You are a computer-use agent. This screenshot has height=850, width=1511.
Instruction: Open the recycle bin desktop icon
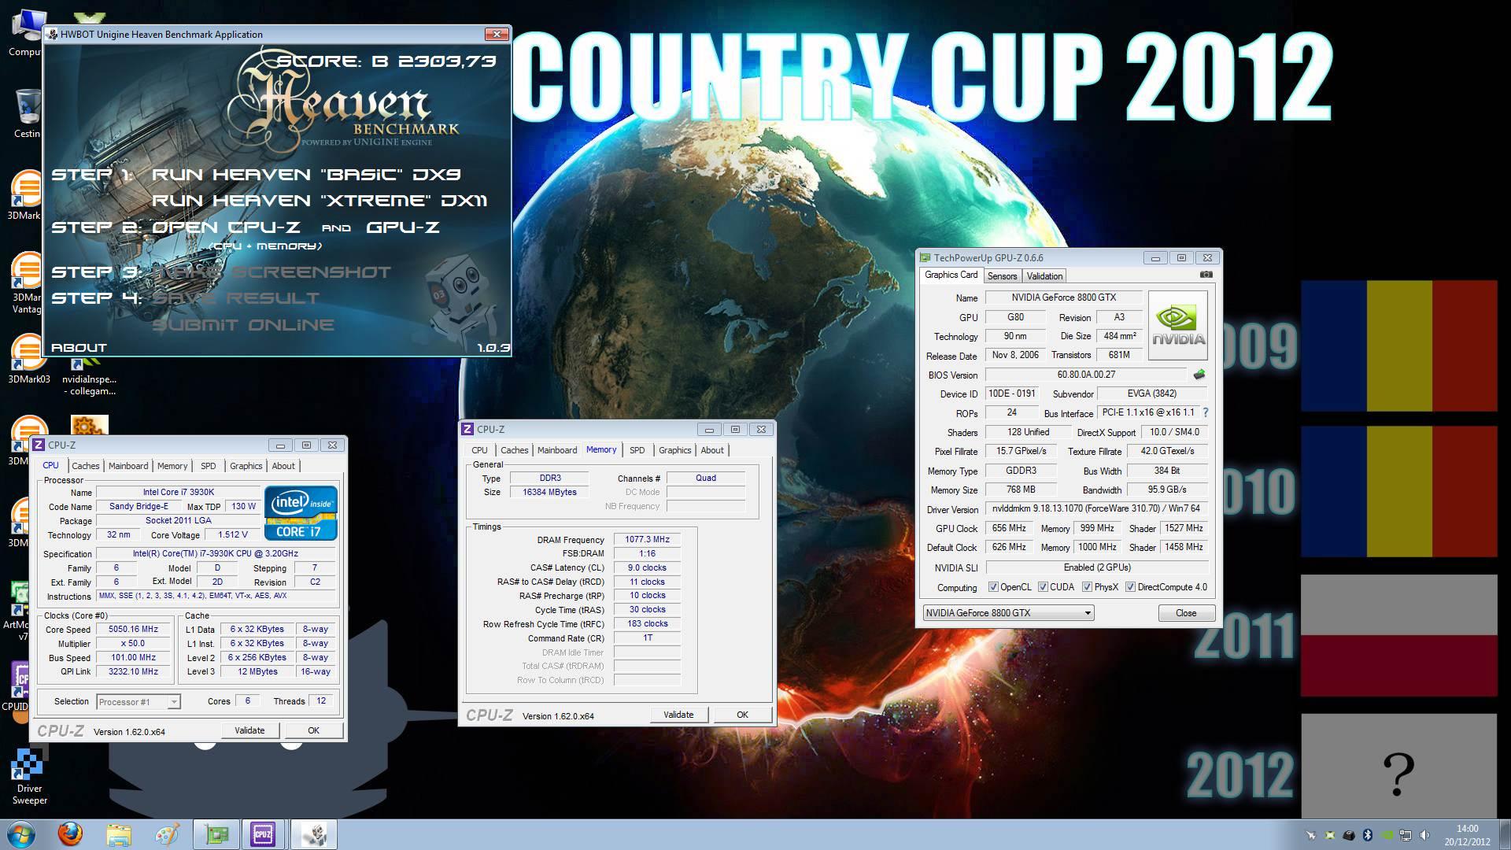(x=27, y=114)
